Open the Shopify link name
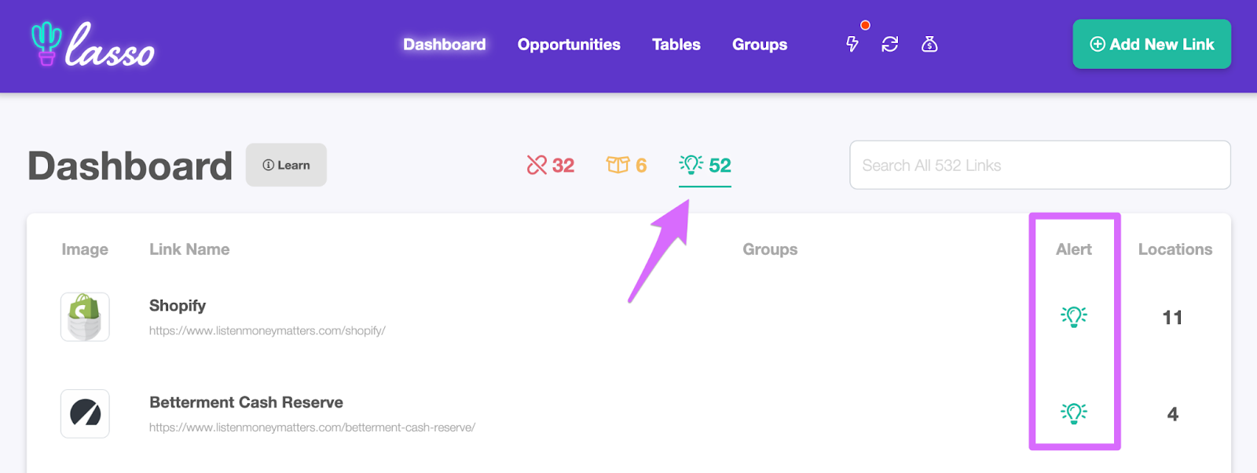The height and width of the screenshot is (473, 1257). click(178, 306)
